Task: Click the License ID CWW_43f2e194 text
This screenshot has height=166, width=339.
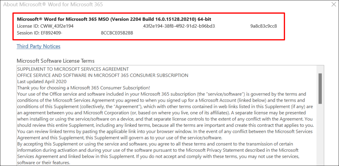Action: 45,26
